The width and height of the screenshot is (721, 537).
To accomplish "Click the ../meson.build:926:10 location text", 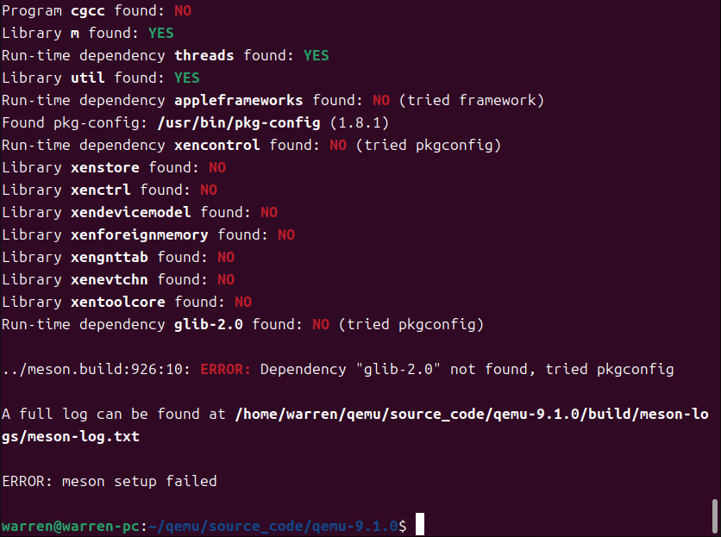I will (x=96, y=369).
